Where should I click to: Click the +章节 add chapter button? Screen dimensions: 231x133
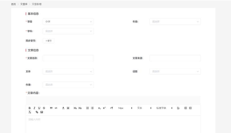[48, 41]
